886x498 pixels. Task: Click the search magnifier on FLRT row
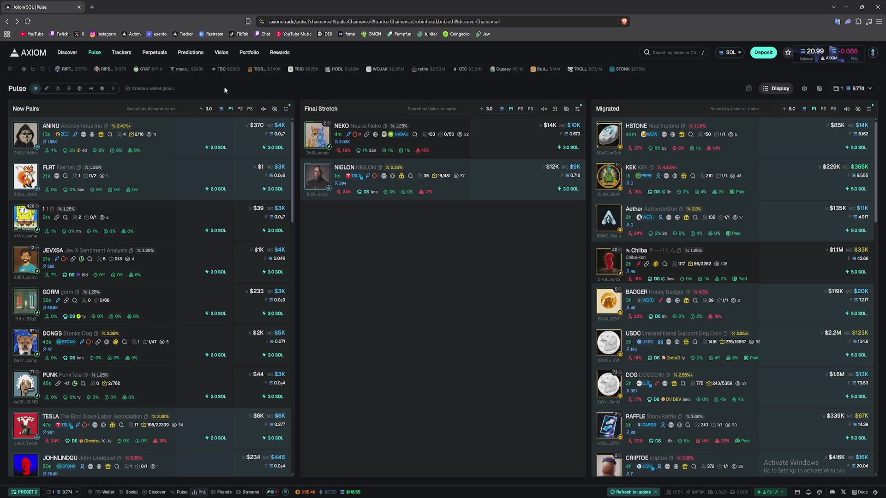click(x=66, y=176)
